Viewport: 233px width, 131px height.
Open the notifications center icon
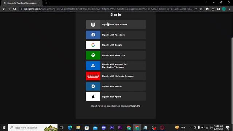point(228,128)
